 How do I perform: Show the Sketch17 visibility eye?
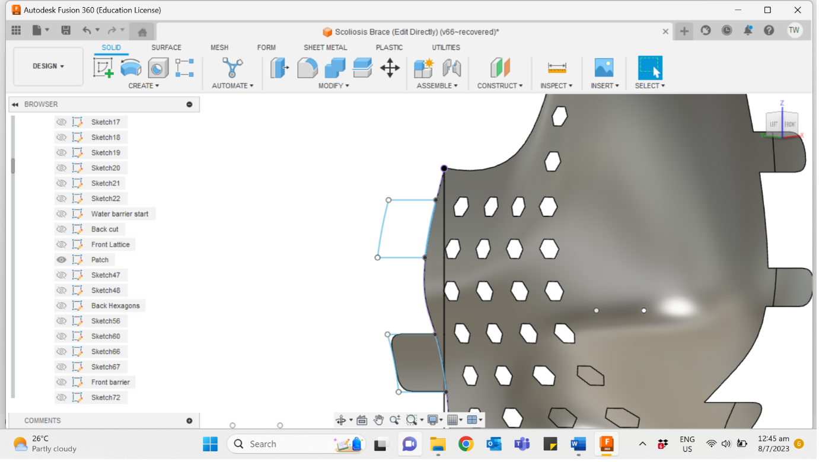coord(61,122)
